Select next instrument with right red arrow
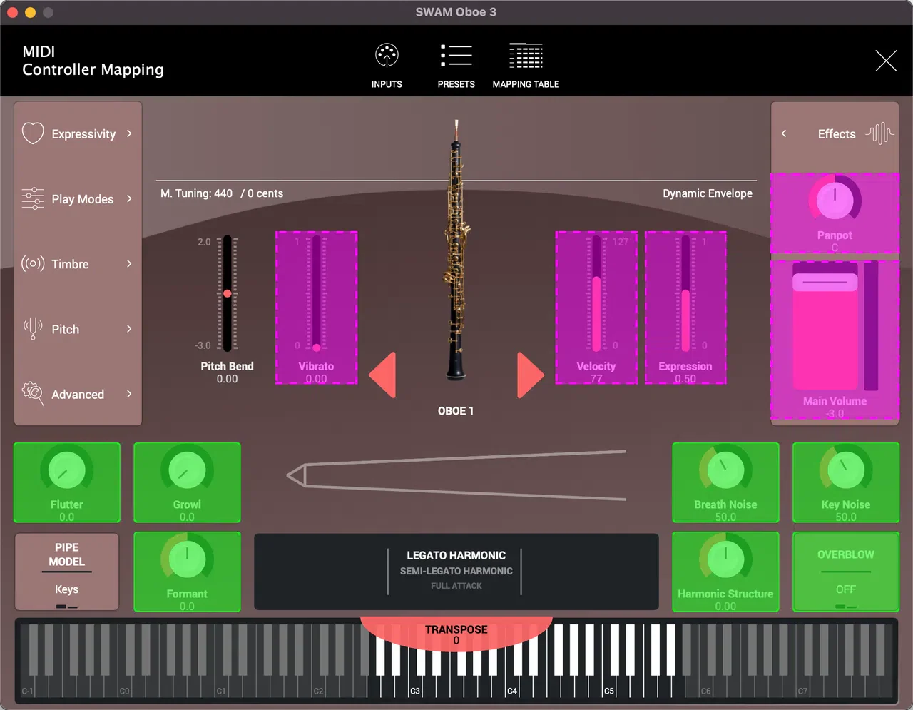 coord(530,375)
